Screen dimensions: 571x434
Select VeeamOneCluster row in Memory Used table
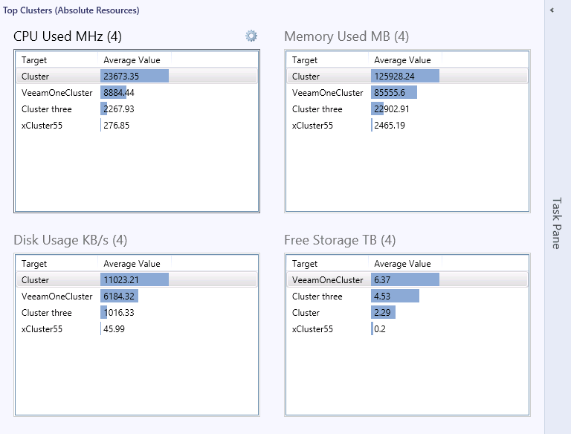(x=327, y=93)
